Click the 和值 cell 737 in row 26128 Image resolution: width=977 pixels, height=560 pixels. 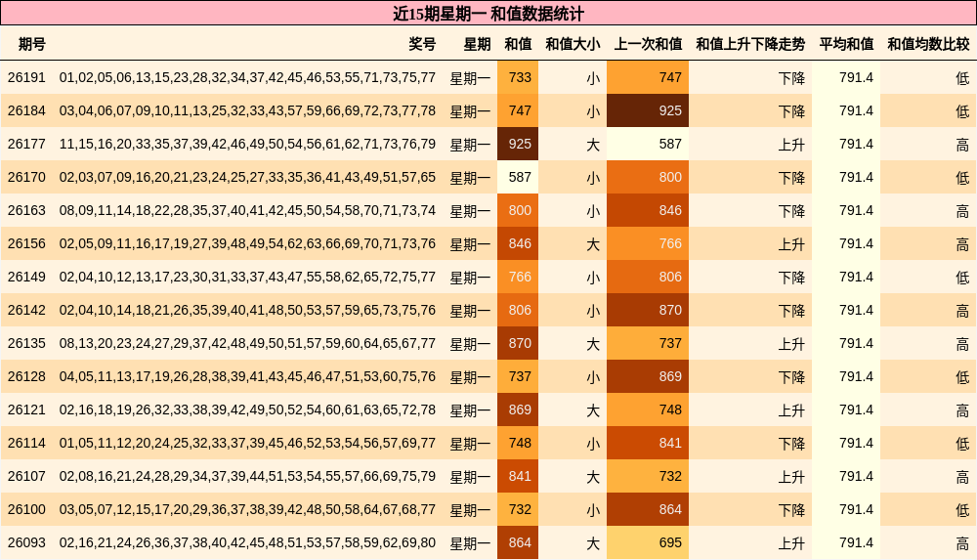[x=518, y=376]
